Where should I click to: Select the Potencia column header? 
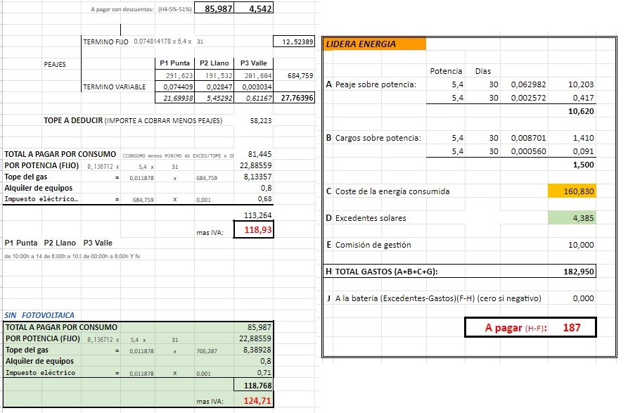coord(446,71)
